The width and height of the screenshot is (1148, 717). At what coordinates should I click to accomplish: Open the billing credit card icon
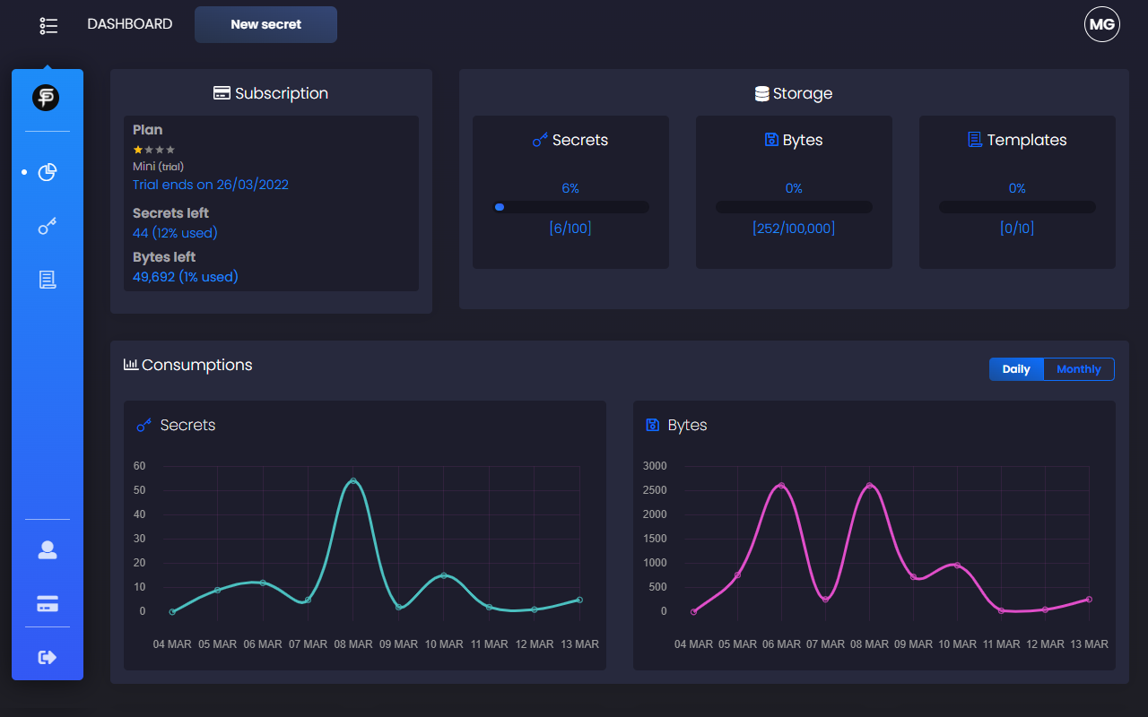pyautogui.click(x=48, y=604)
